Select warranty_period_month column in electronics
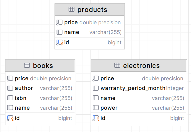This screenshot has height=132, width=191. tap(133, 88)
